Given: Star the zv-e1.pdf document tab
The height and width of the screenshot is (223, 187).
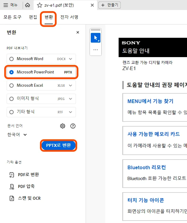Looking at the screenshot, I should [x=39, y=5].
